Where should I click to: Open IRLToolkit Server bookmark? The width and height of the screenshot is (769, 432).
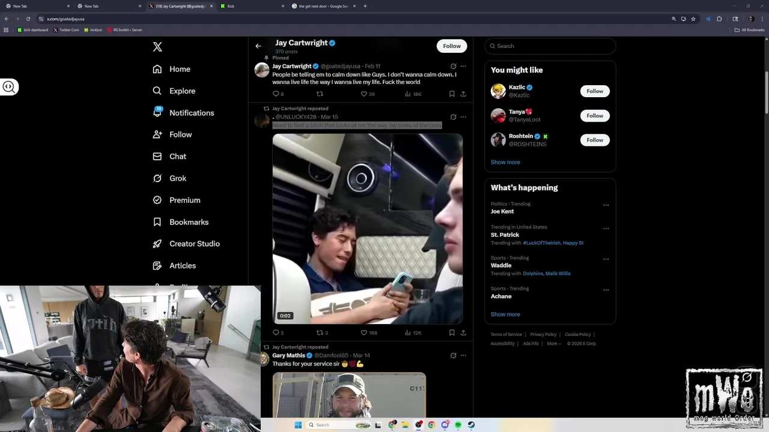tap(125, 30)
